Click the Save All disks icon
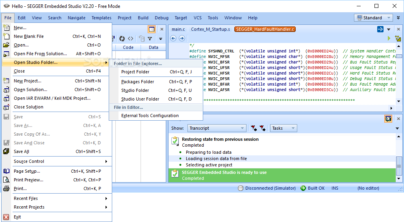Viewport: 404px width, 222px height. click(x=6, y=151)
